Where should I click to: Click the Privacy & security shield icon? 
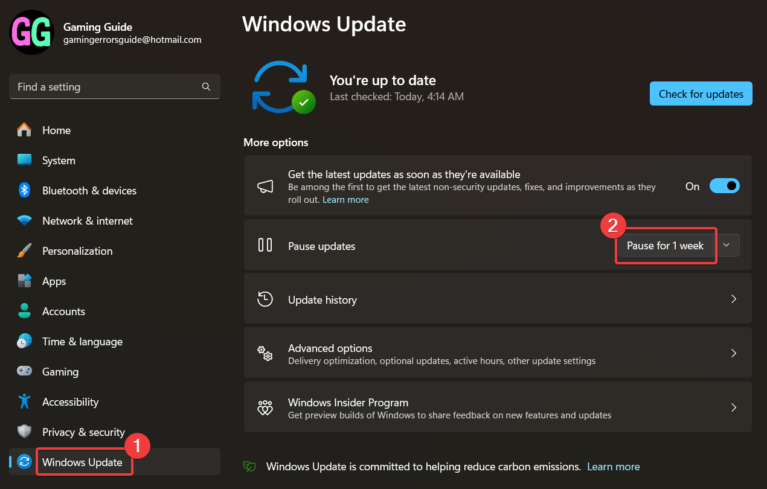(x=24, y=432)
